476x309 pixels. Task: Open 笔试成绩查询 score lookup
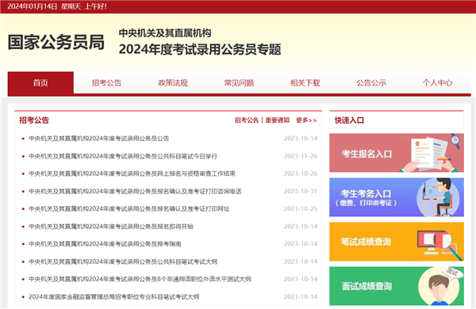pos(397,242)
